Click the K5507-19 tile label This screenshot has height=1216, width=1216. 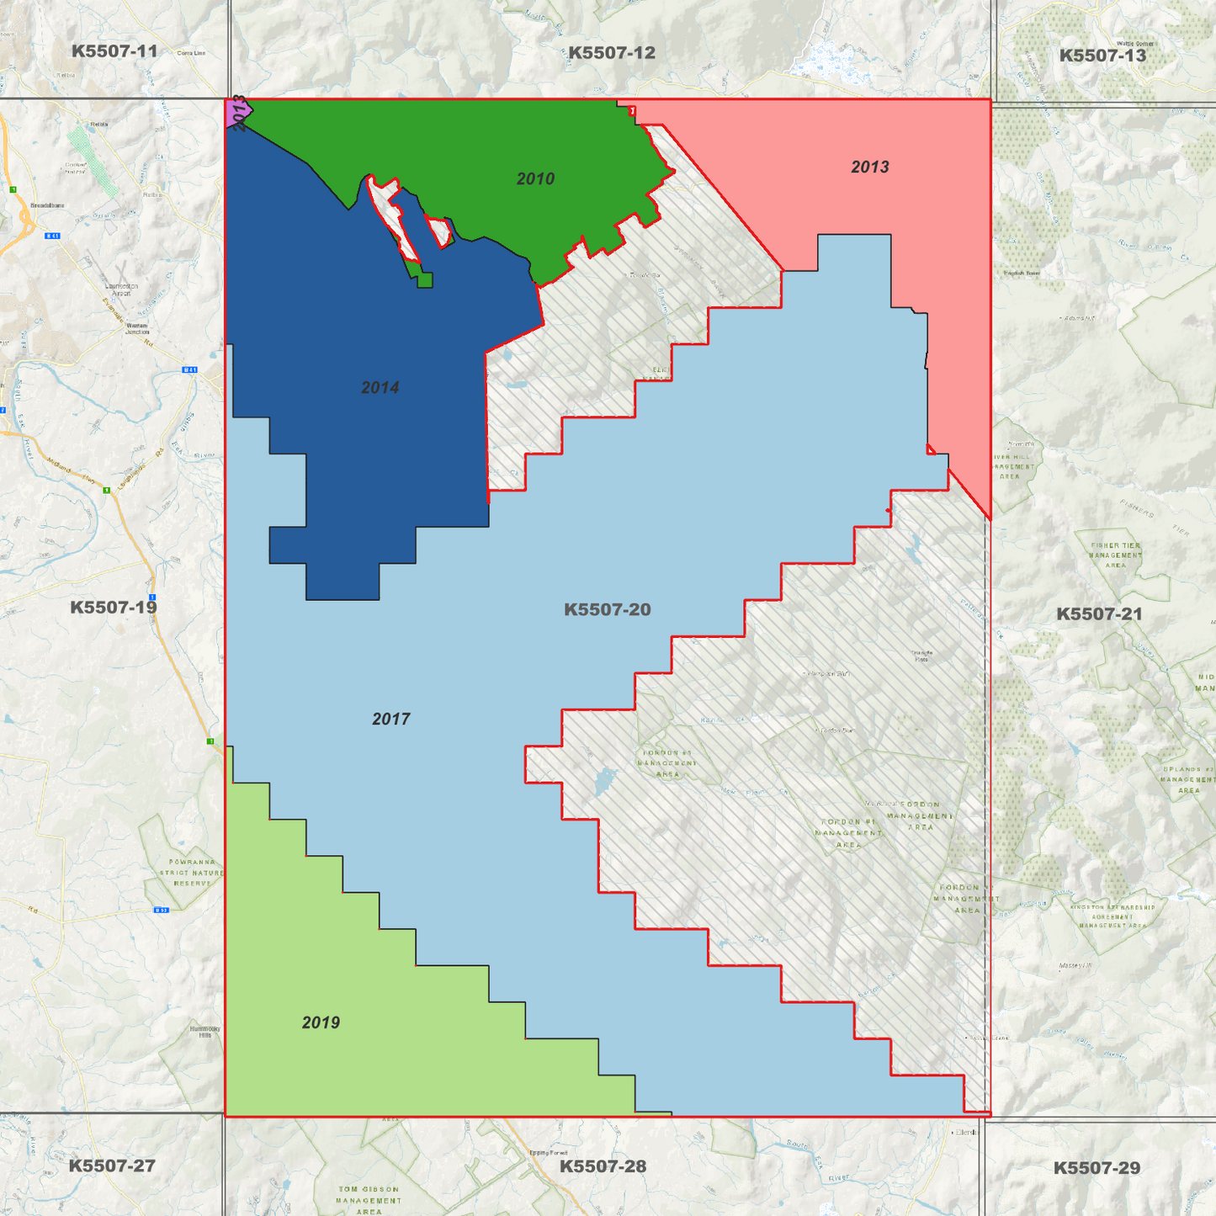(x=114, y=607)
